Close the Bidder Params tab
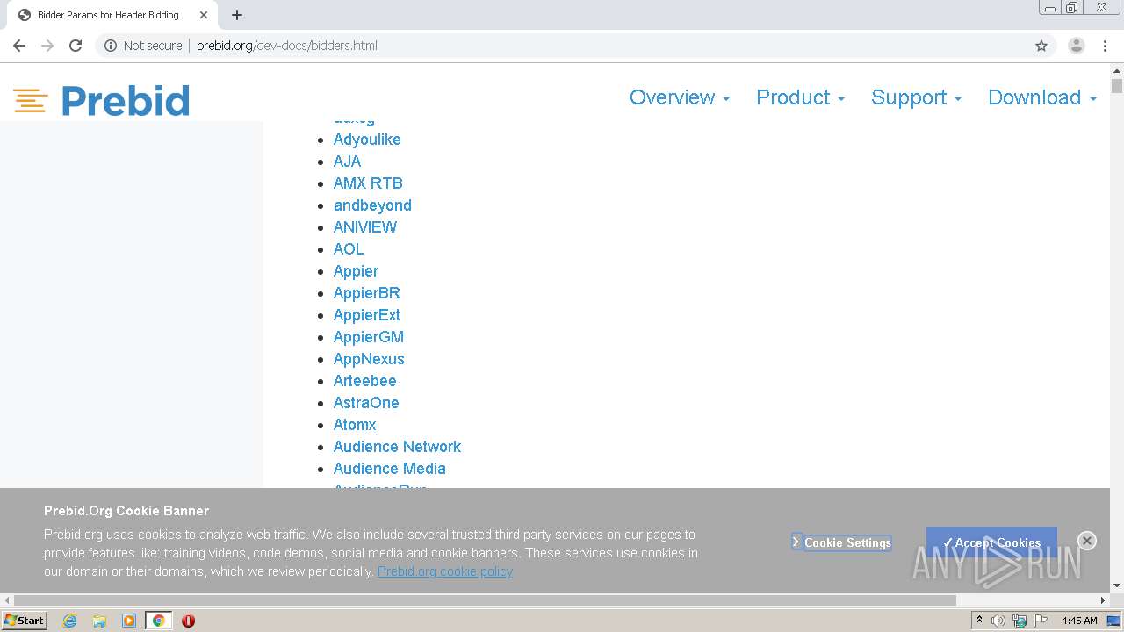1124x632 pixels. pos(204,15)
